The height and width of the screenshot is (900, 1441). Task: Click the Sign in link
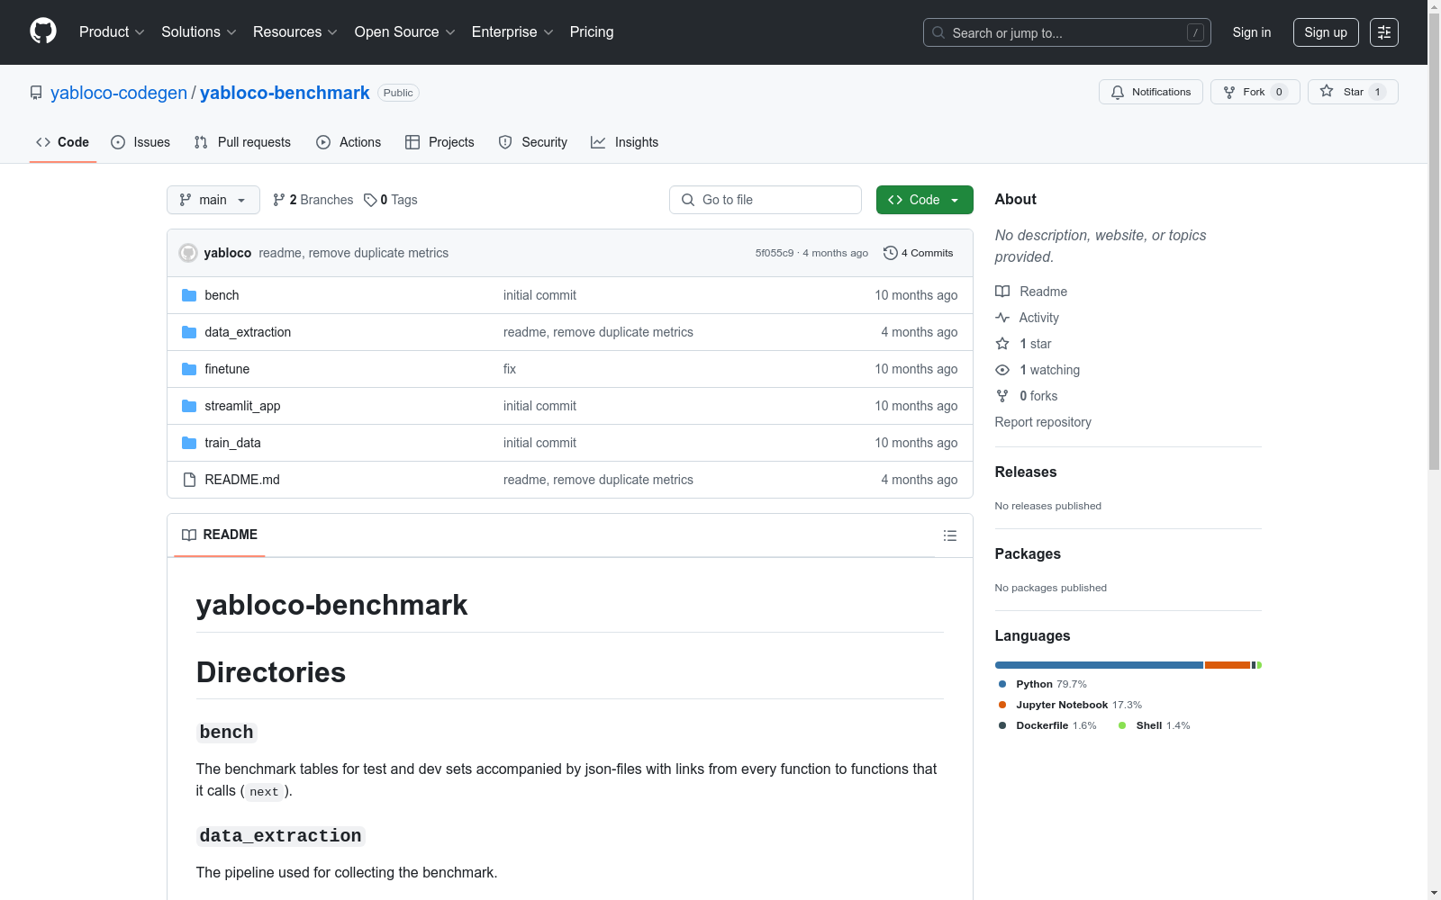tap(1252, 32)
